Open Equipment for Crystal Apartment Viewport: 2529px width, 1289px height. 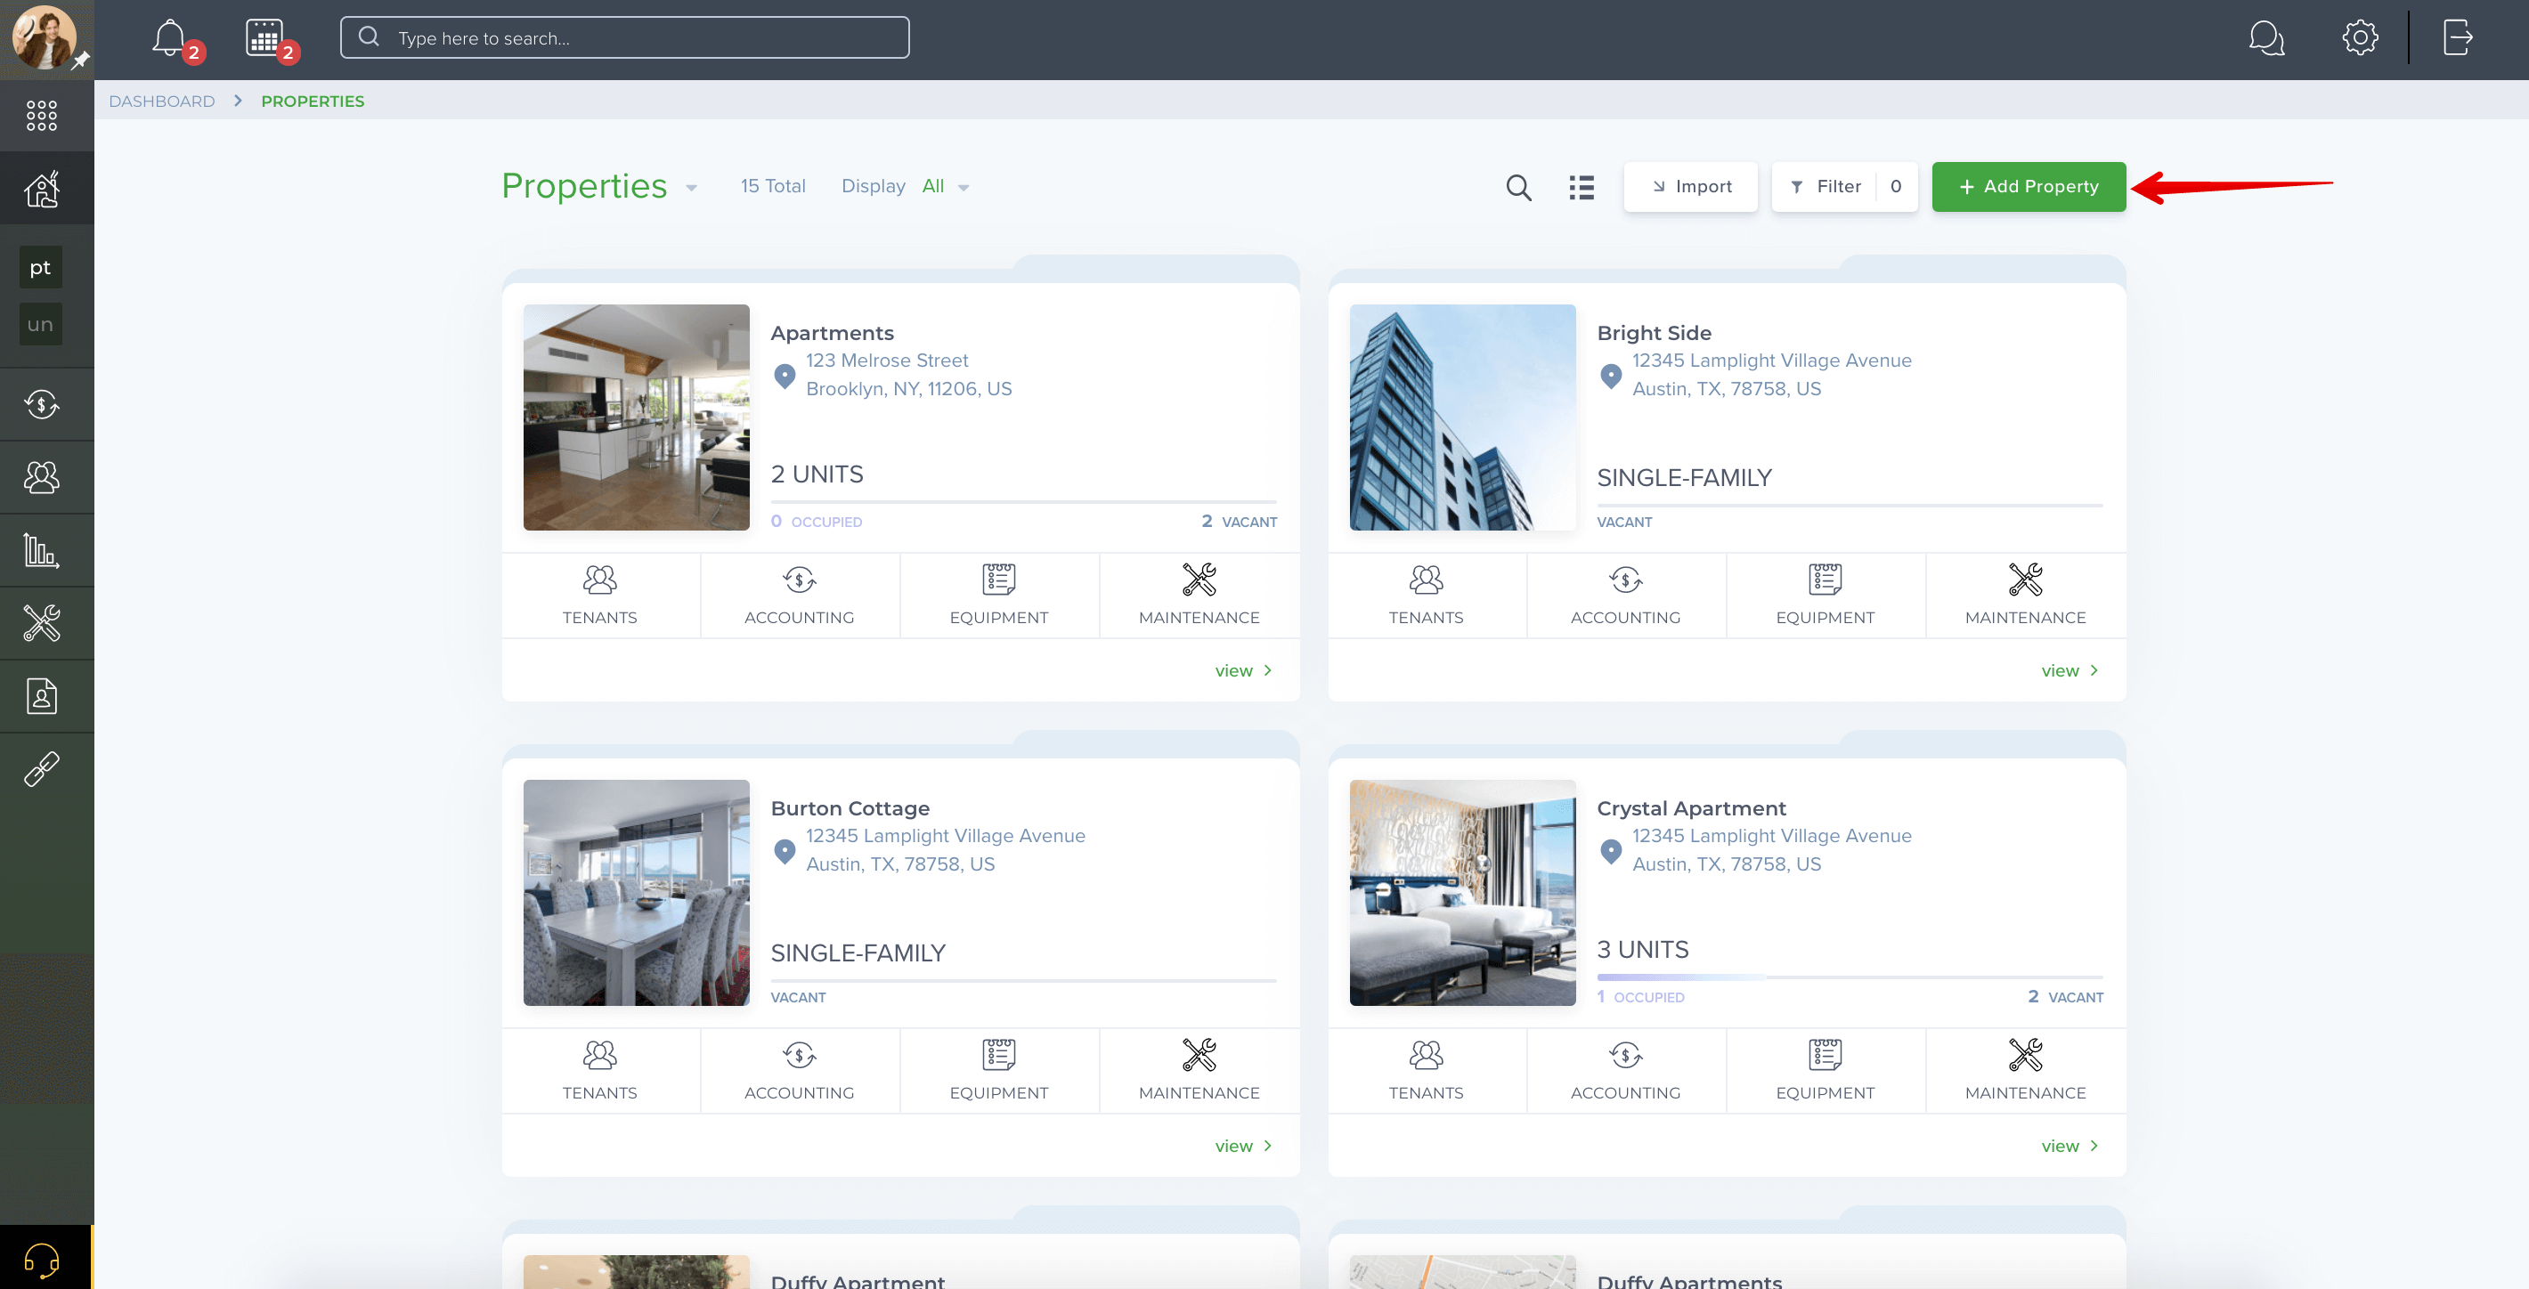(1826, 1070)
